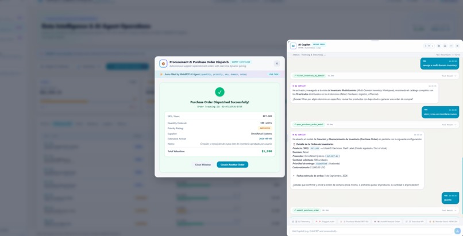Click the $1,980 total valuation

pos(267,152)
